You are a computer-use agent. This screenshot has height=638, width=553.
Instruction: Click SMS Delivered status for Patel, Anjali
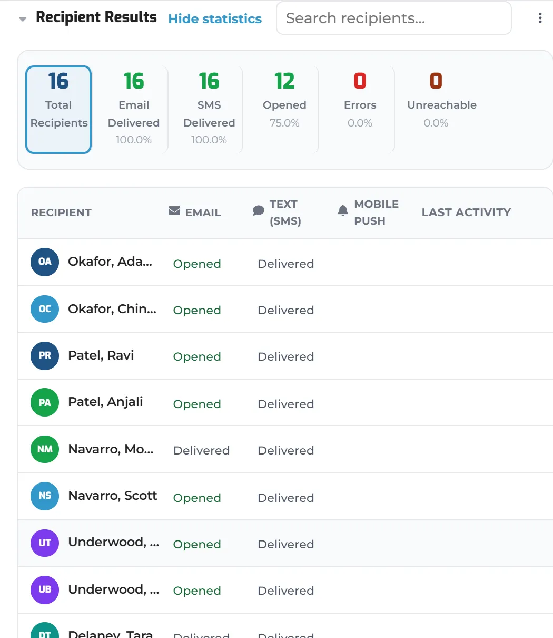[286, 404]
